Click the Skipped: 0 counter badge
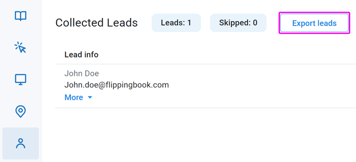This screenshot has height=162, width=356. 238,23
